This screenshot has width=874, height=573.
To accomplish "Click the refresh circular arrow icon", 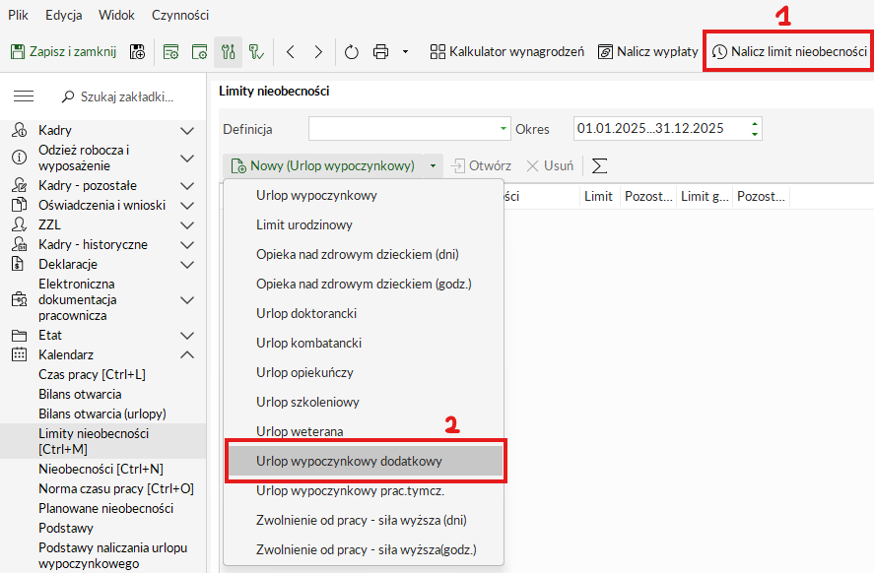I will pos(352,51).
